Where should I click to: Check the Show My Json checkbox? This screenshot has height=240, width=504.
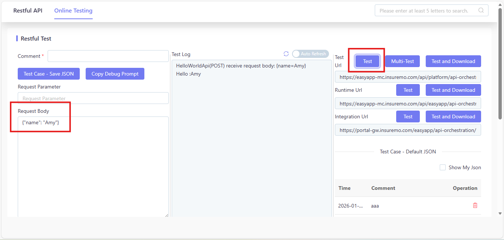tap(443, 167)
